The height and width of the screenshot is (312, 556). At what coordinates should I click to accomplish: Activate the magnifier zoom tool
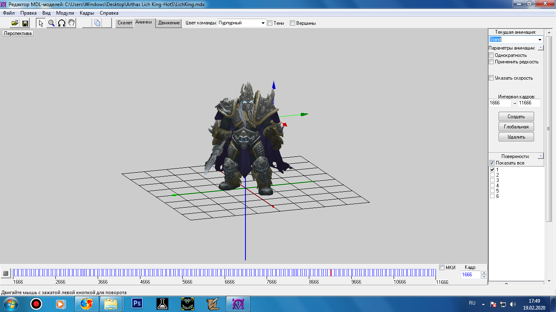pos(51,23)
